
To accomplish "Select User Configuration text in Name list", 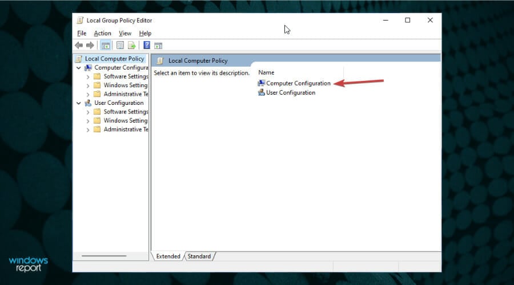I will point(291,93).
